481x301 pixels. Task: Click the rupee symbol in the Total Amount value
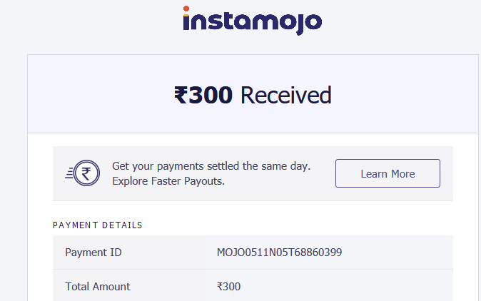pos(219,287)
